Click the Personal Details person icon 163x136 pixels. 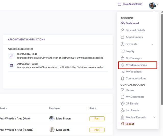click(122, 30)
